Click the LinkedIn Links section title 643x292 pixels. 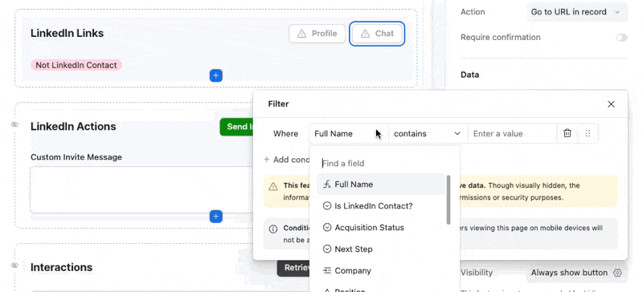click(68, 33)
